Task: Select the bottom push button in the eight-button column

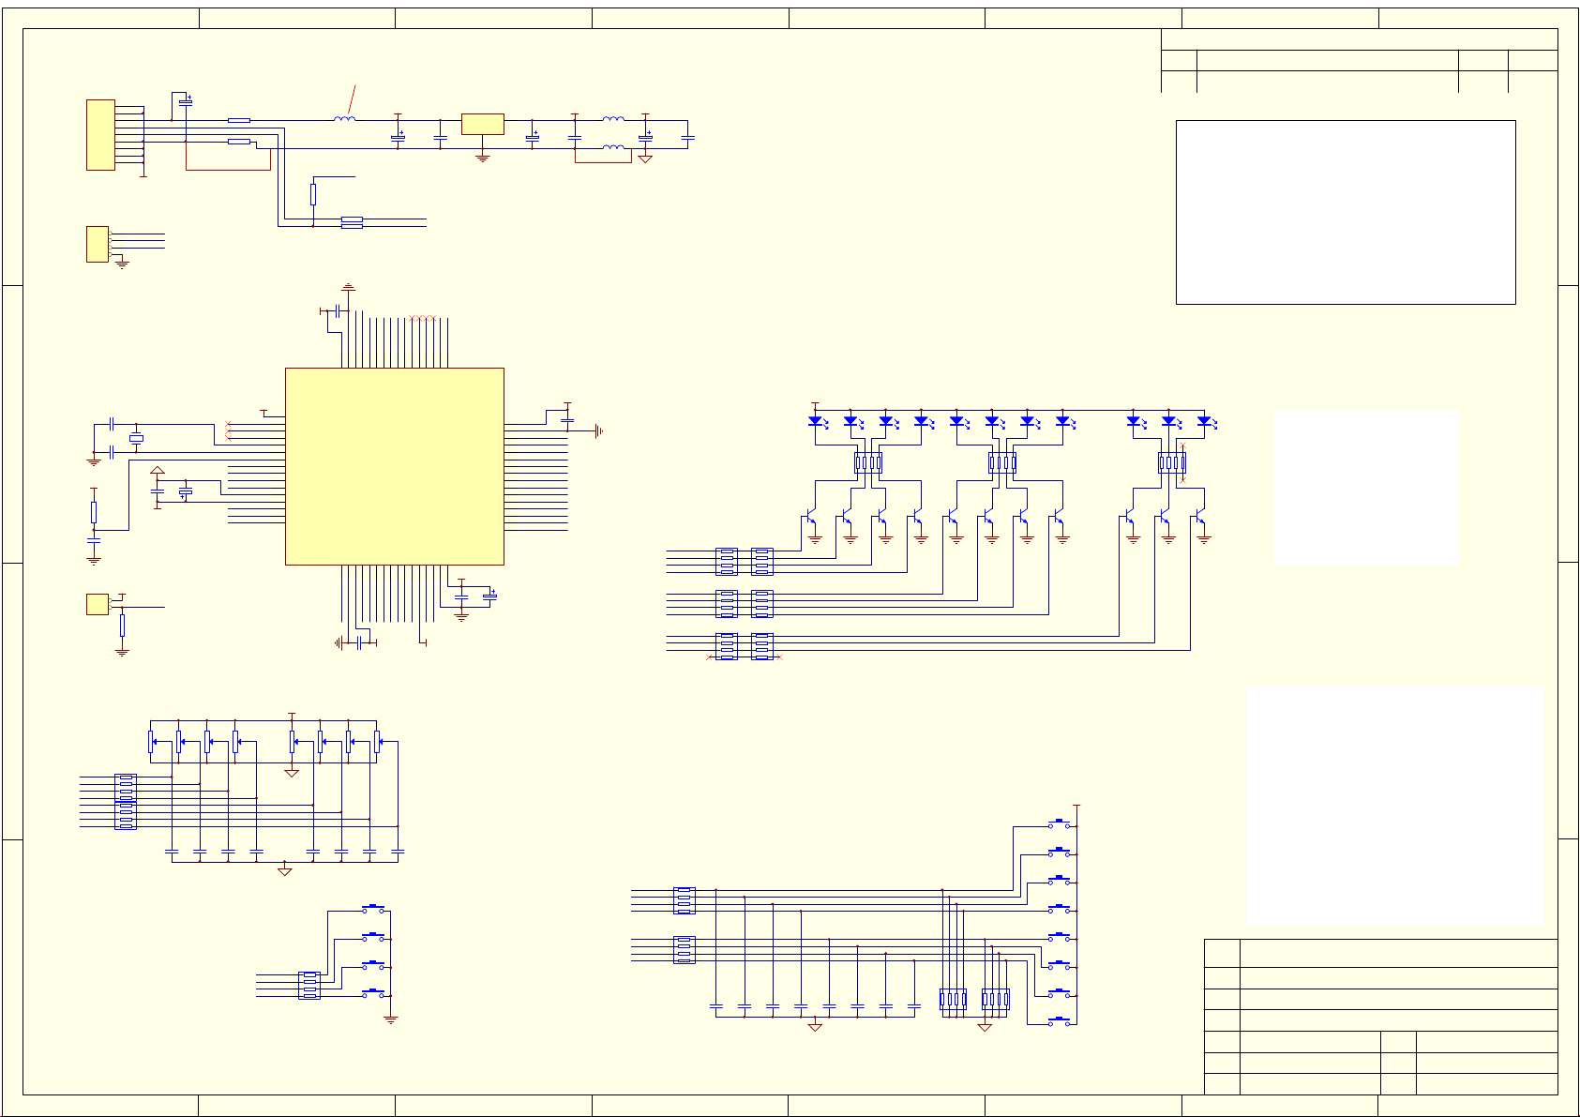Action: [x=1060, y=1021]
